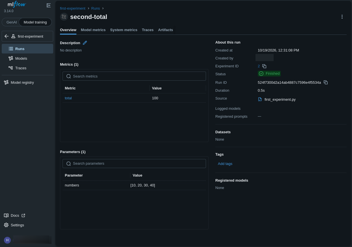
Task: Click the metric value 100
Action: (x=155, y=98)
